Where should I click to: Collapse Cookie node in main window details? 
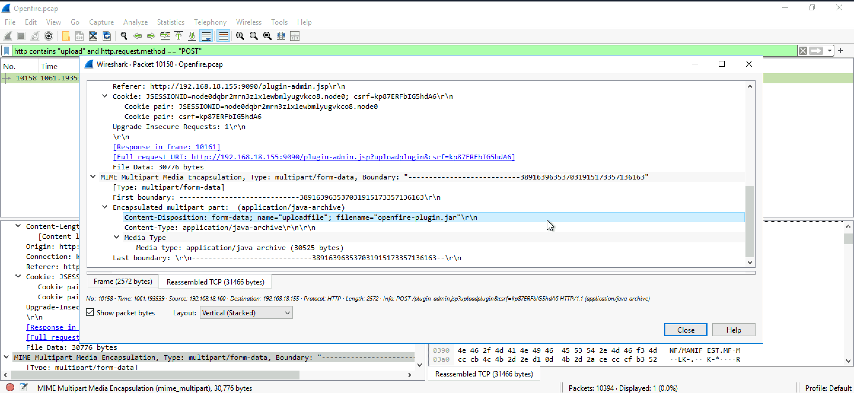(x=18, y=276)
